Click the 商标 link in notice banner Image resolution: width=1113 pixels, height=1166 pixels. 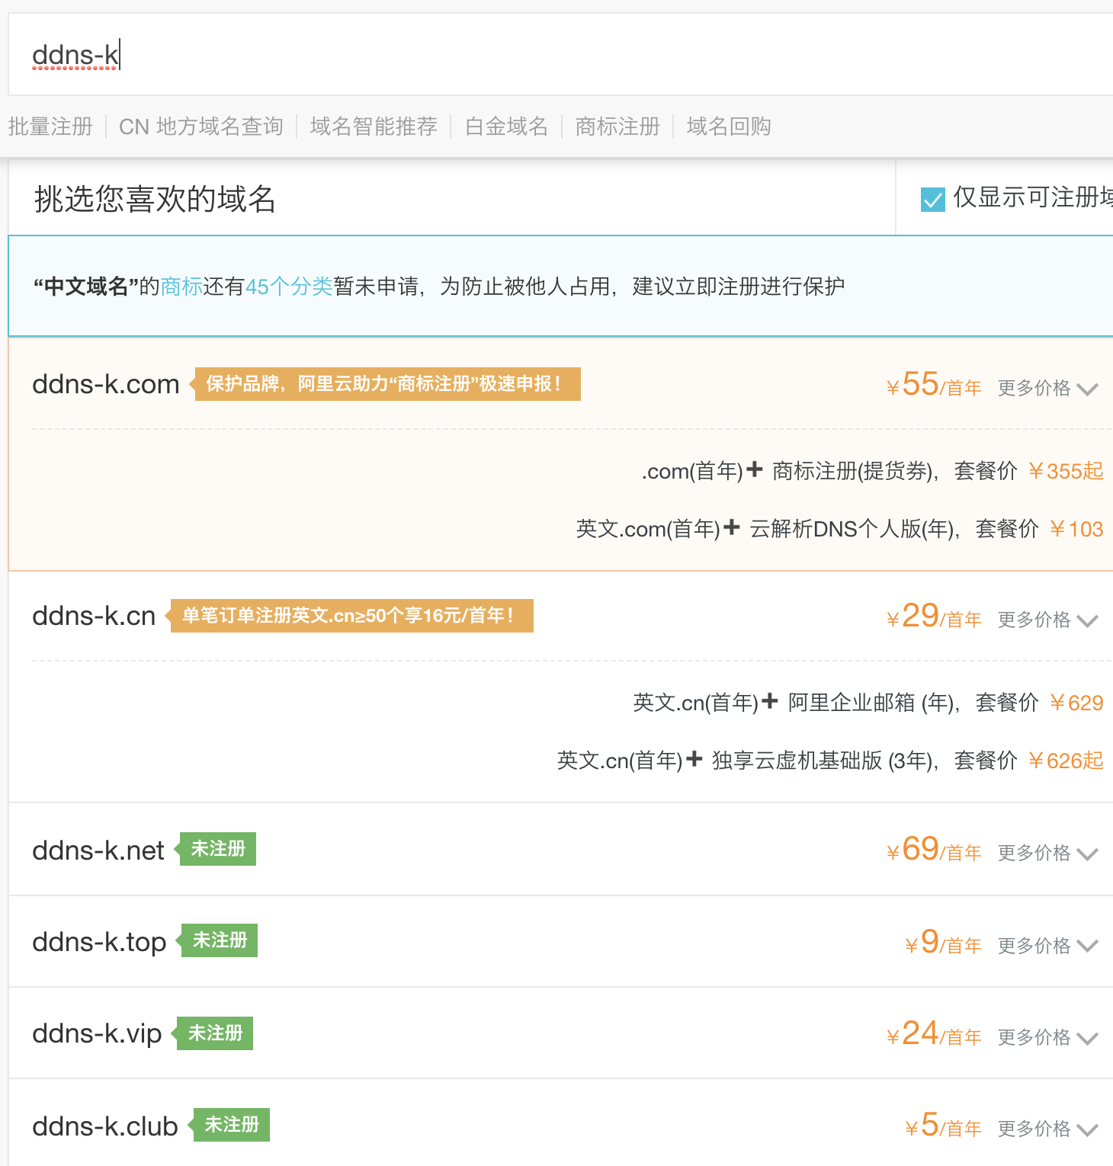pos(181,287)
